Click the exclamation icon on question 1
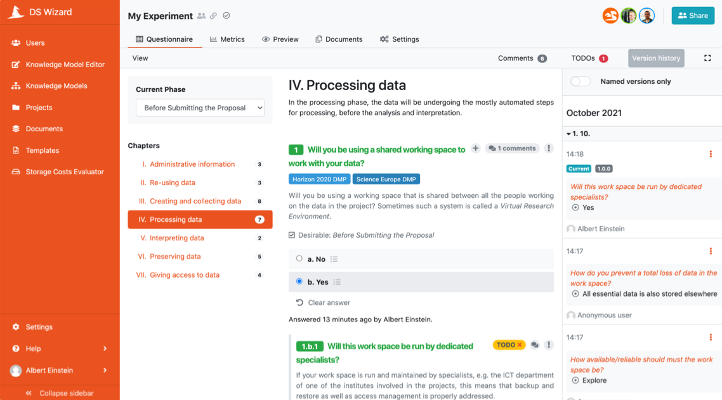 pyautogui.click(x=548, y=148)
